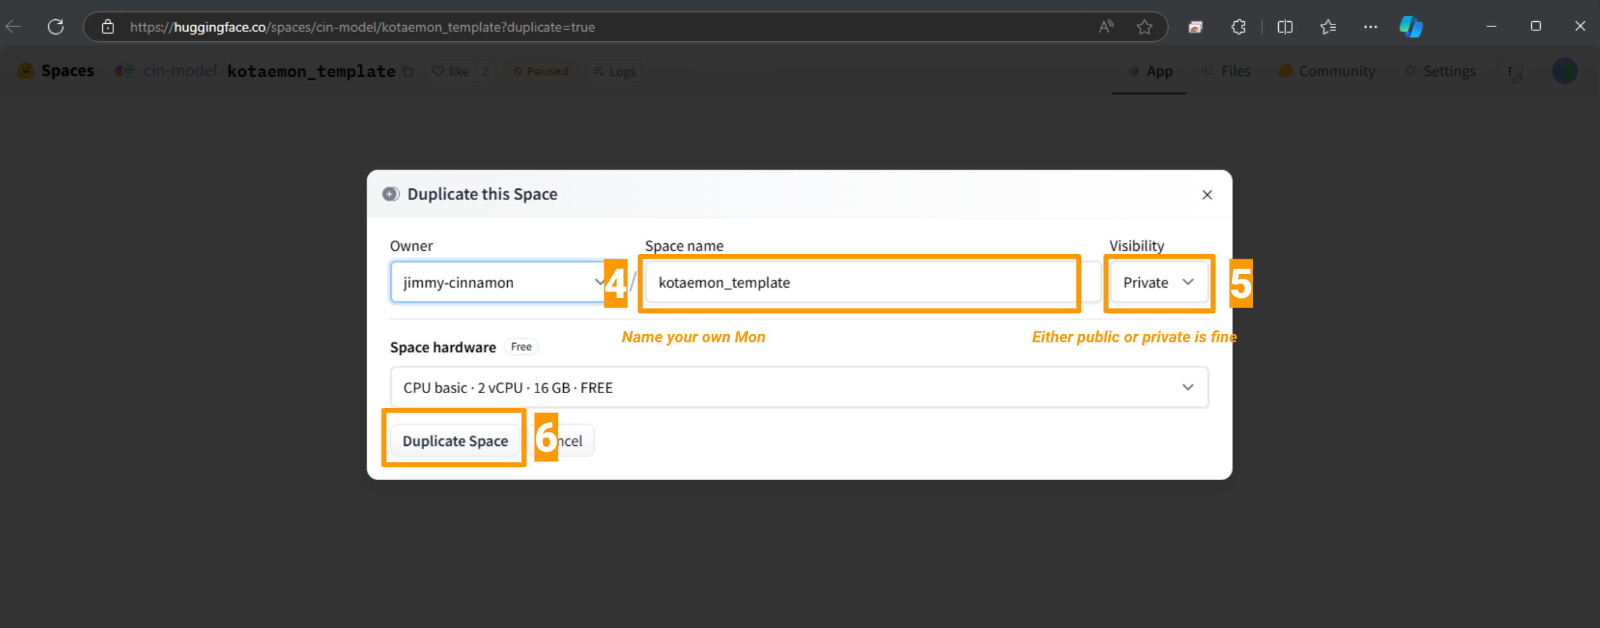
Task: Open the Favorites list icon
Action: tap(1328, 27)
